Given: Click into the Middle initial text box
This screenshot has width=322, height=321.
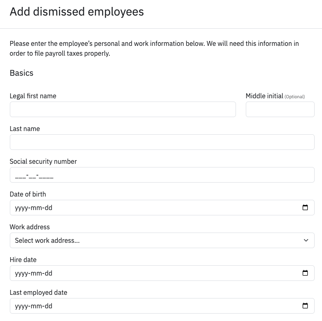Looking at the screenshot, I should pos(280,109).
